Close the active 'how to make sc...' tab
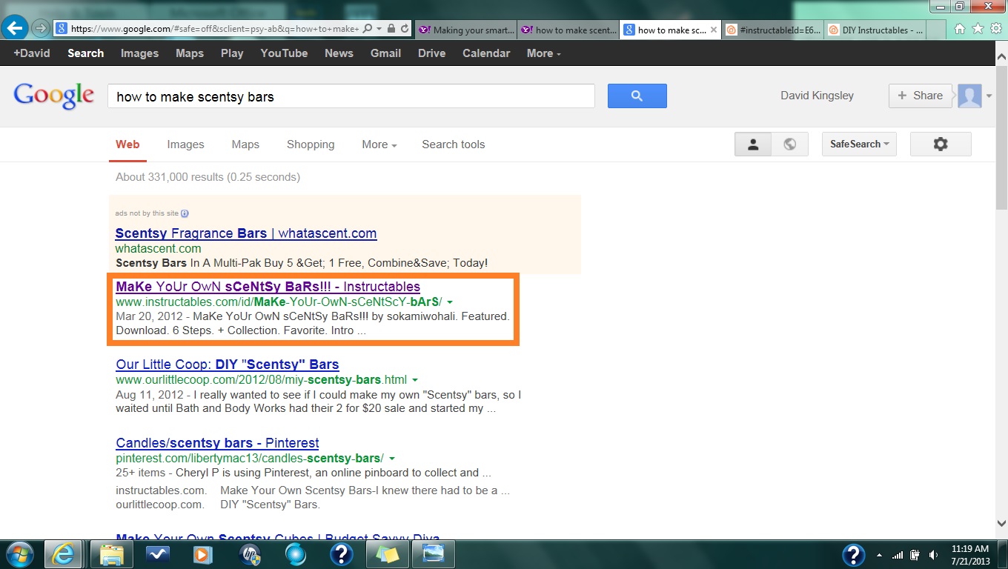This screenshot has width=1008, height=569. tap(714, 30)
